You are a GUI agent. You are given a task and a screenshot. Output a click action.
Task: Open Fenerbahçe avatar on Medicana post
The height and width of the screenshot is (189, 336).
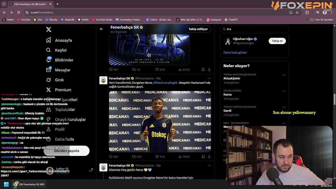point(103,80)
